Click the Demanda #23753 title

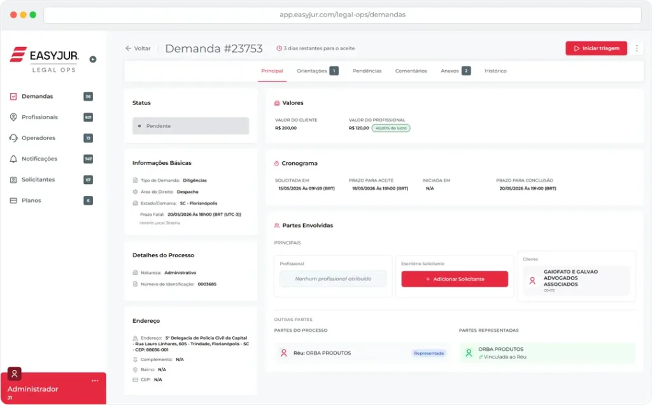(x=214, y=48)
